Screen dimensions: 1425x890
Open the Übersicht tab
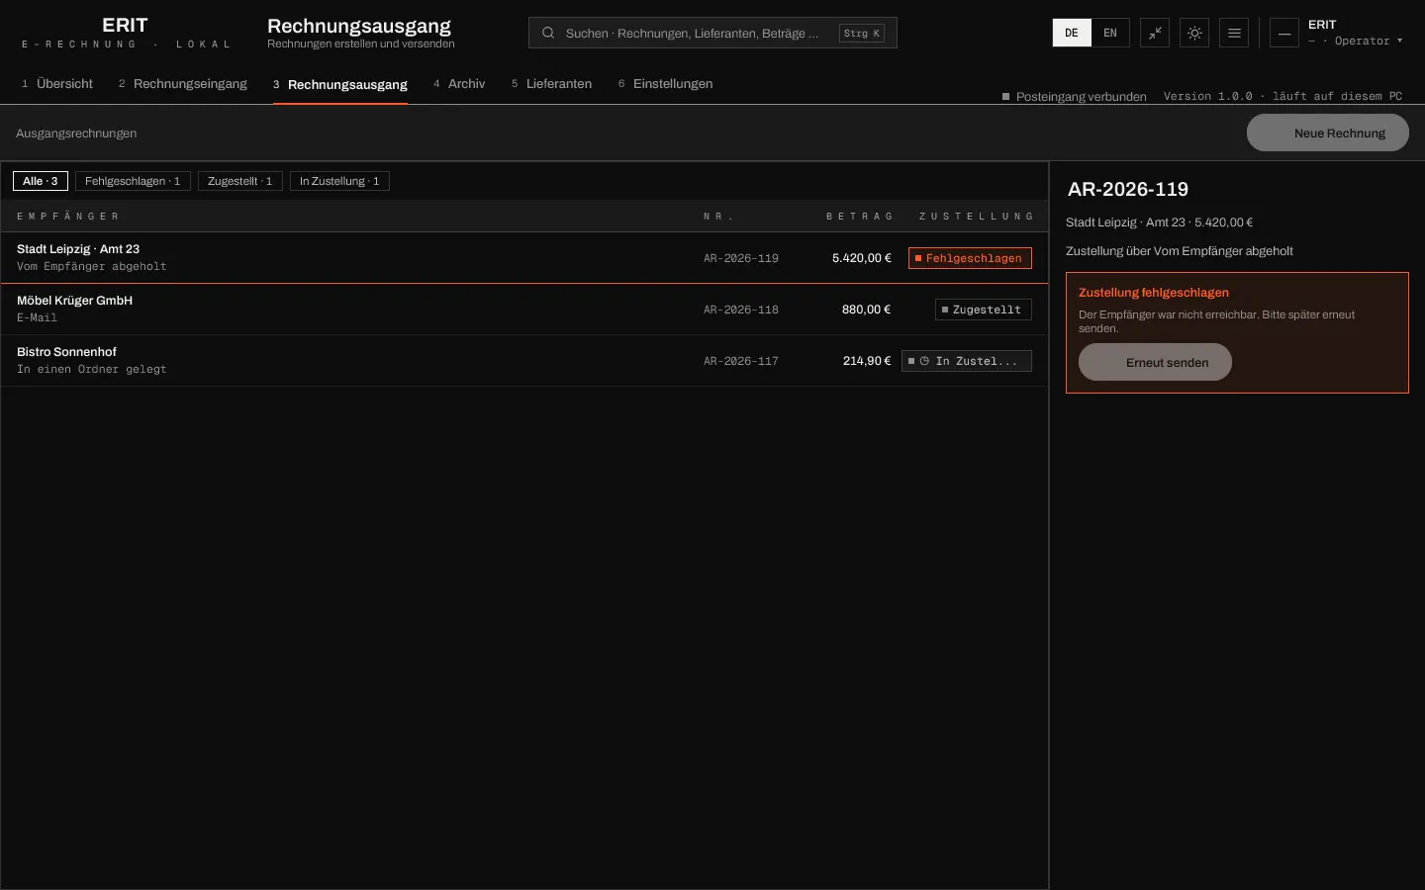coord(57,84)
